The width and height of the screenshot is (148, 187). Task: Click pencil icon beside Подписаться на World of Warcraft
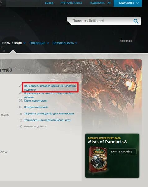point(21,93)
